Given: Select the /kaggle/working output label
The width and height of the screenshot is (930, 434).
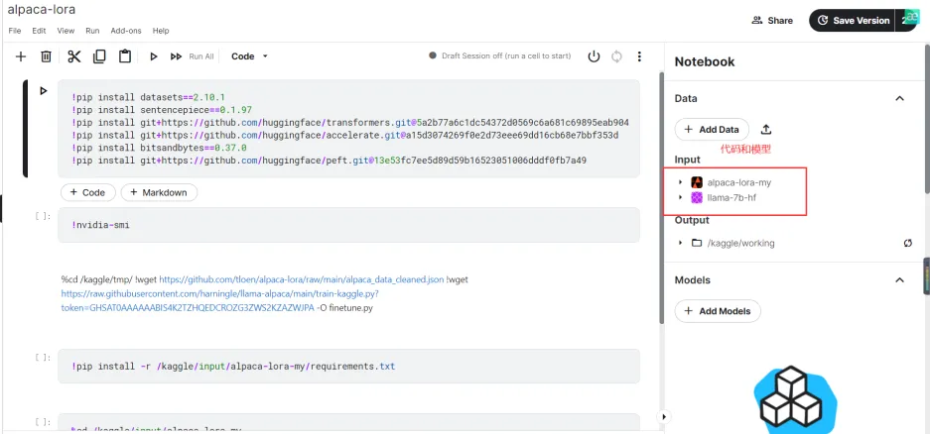Looking at the screenshot, I should [x=740, y=243].
